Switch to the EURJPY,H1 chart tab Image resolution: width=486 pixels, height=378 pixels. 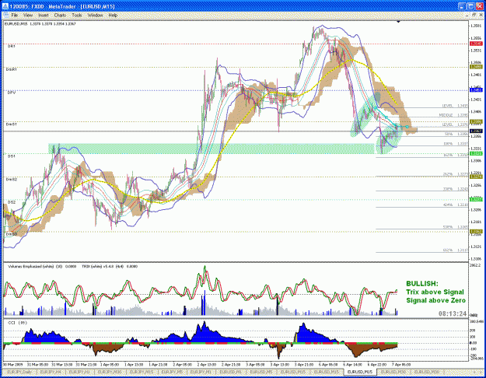point(79,372)
